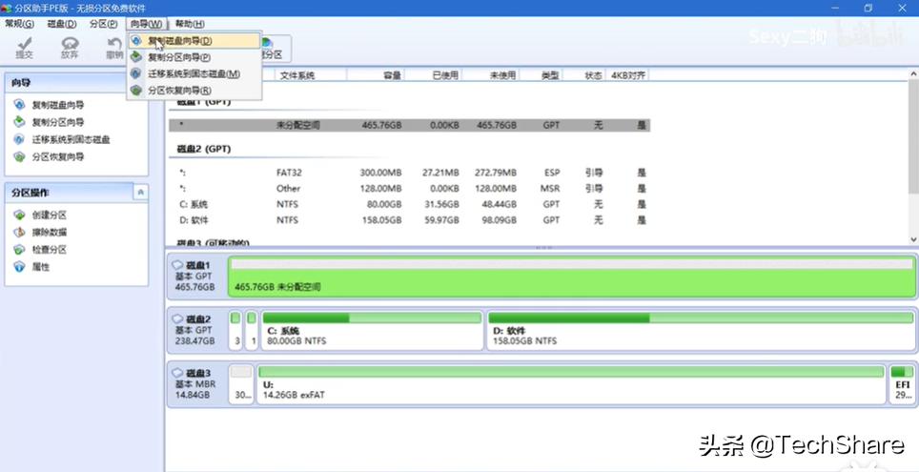The height and width of the screenshot is (472, 919).
Task: Open 创建分区 link in 分区操作 panel
Action: (x=50, y=215)
